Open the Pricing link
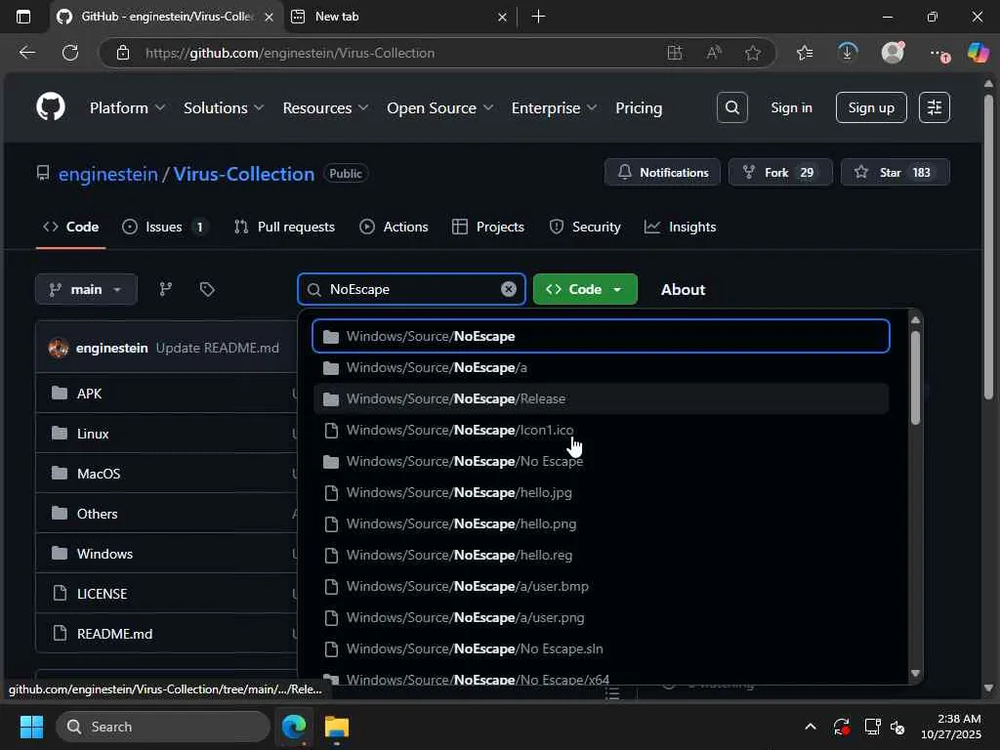The image size is (1000, 750). click(x=639, y=107)
